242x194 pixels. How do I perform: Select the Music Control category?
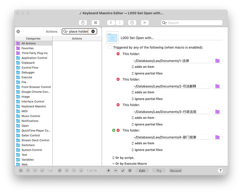coord(33,116)
